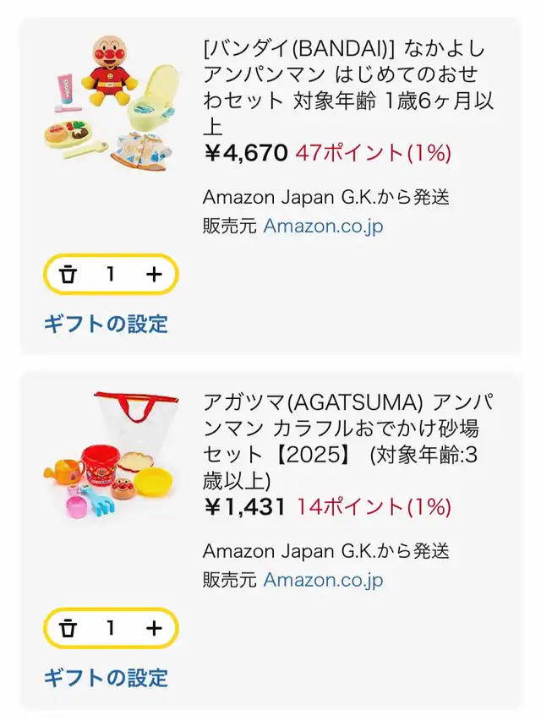Click the ¥4,670 price
Screen dimensions: 541x721
246,153
